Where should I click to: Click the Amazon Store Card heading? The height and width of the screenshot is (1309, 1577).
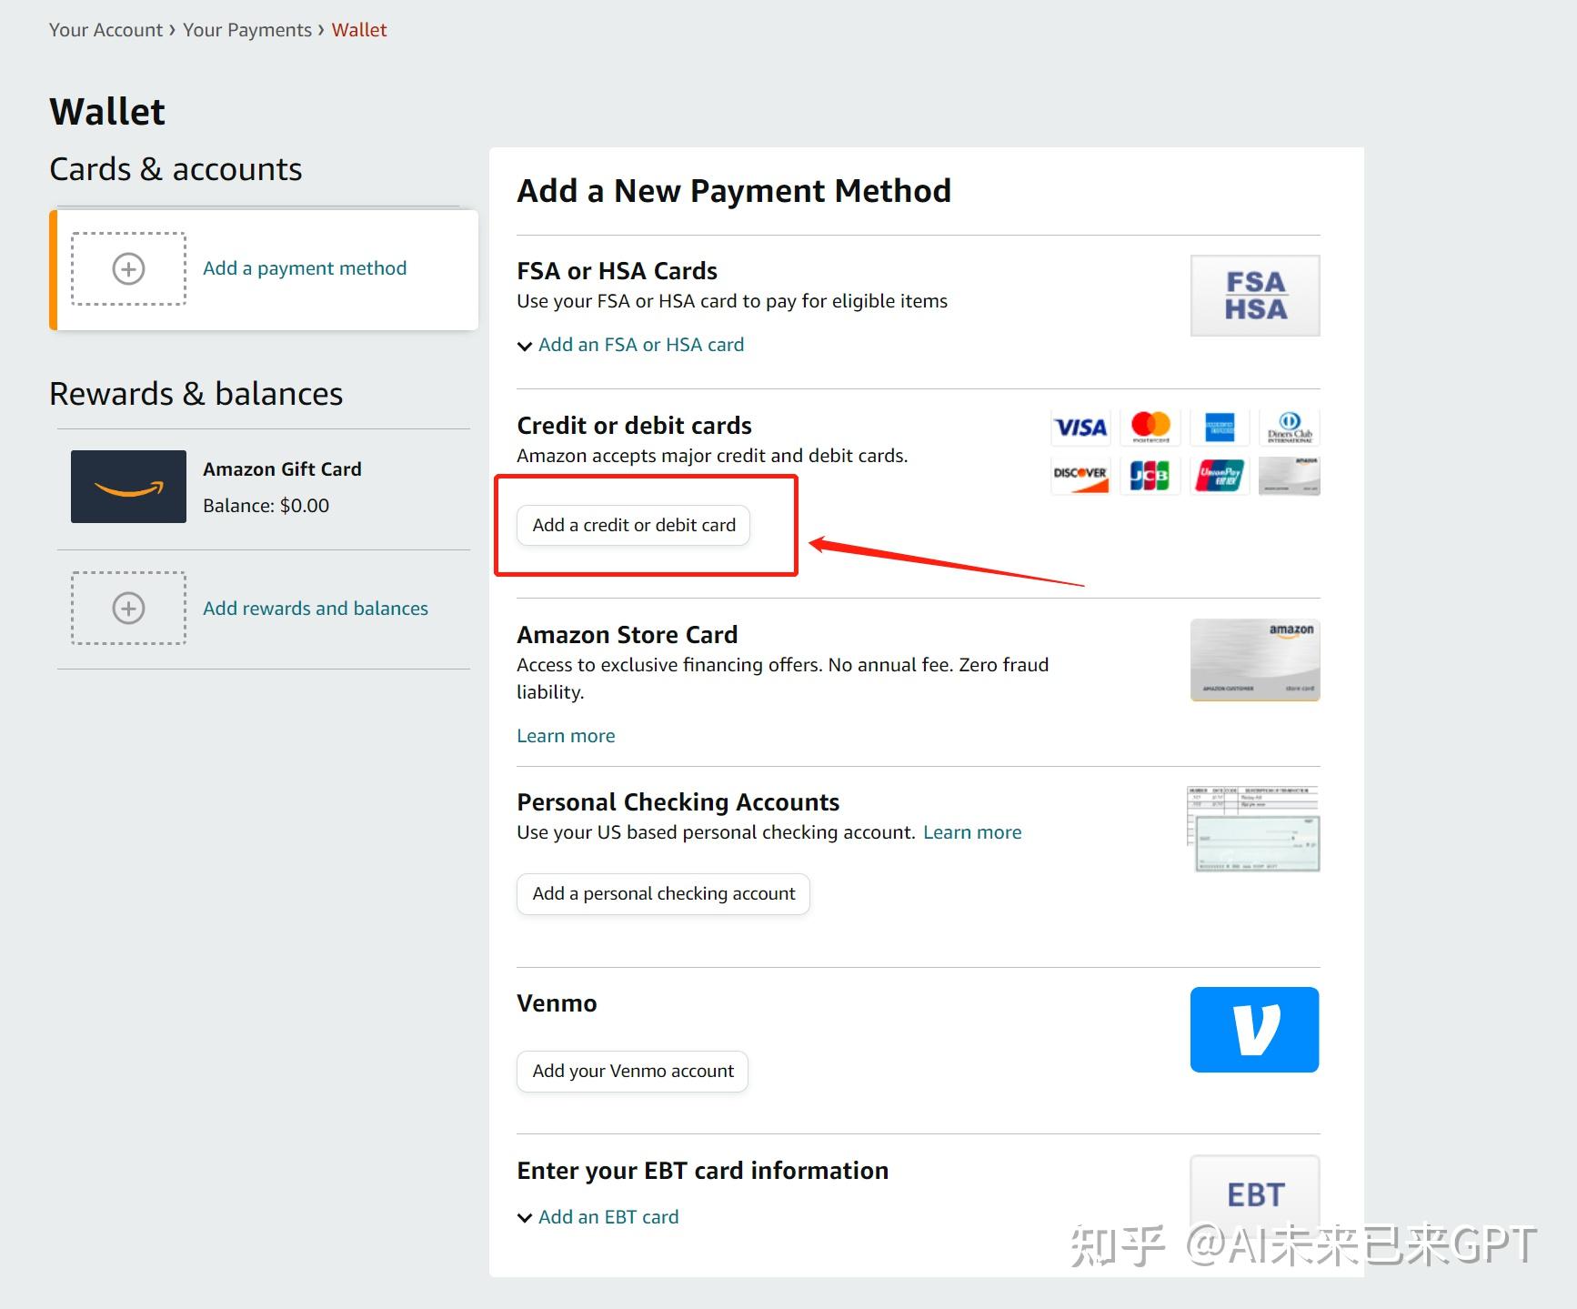point(627,635)
